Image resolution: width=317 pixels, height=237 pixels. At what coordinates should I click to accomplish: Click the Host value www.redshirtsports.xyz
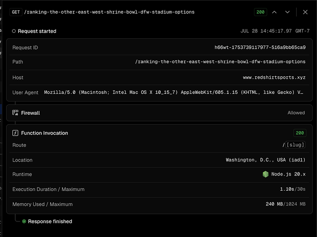pyautogui.click(x=274, y=77)
